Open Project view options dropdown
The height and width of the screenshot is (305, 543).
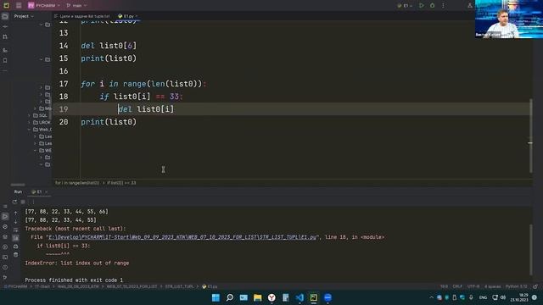(x=24, y=16)
